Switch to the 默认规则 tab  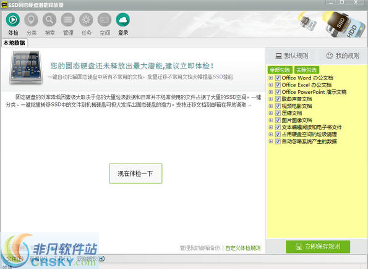[x=291, y=56]
